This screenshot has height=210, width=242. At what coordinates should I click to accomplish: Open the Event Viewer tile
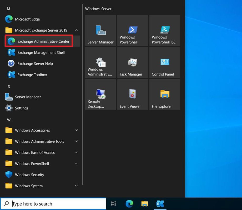[x=133, y=95]
